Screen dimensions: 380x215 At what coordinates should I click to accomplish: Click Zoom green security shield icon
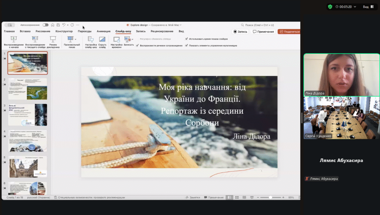[330, 7]
